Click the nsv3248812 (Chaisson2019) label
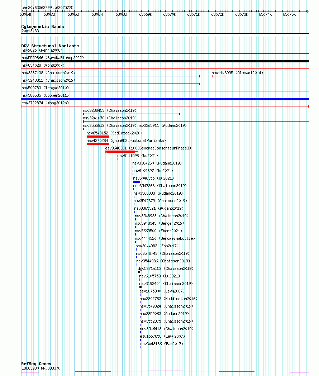 pyautogui.click(x=48, y=80)
